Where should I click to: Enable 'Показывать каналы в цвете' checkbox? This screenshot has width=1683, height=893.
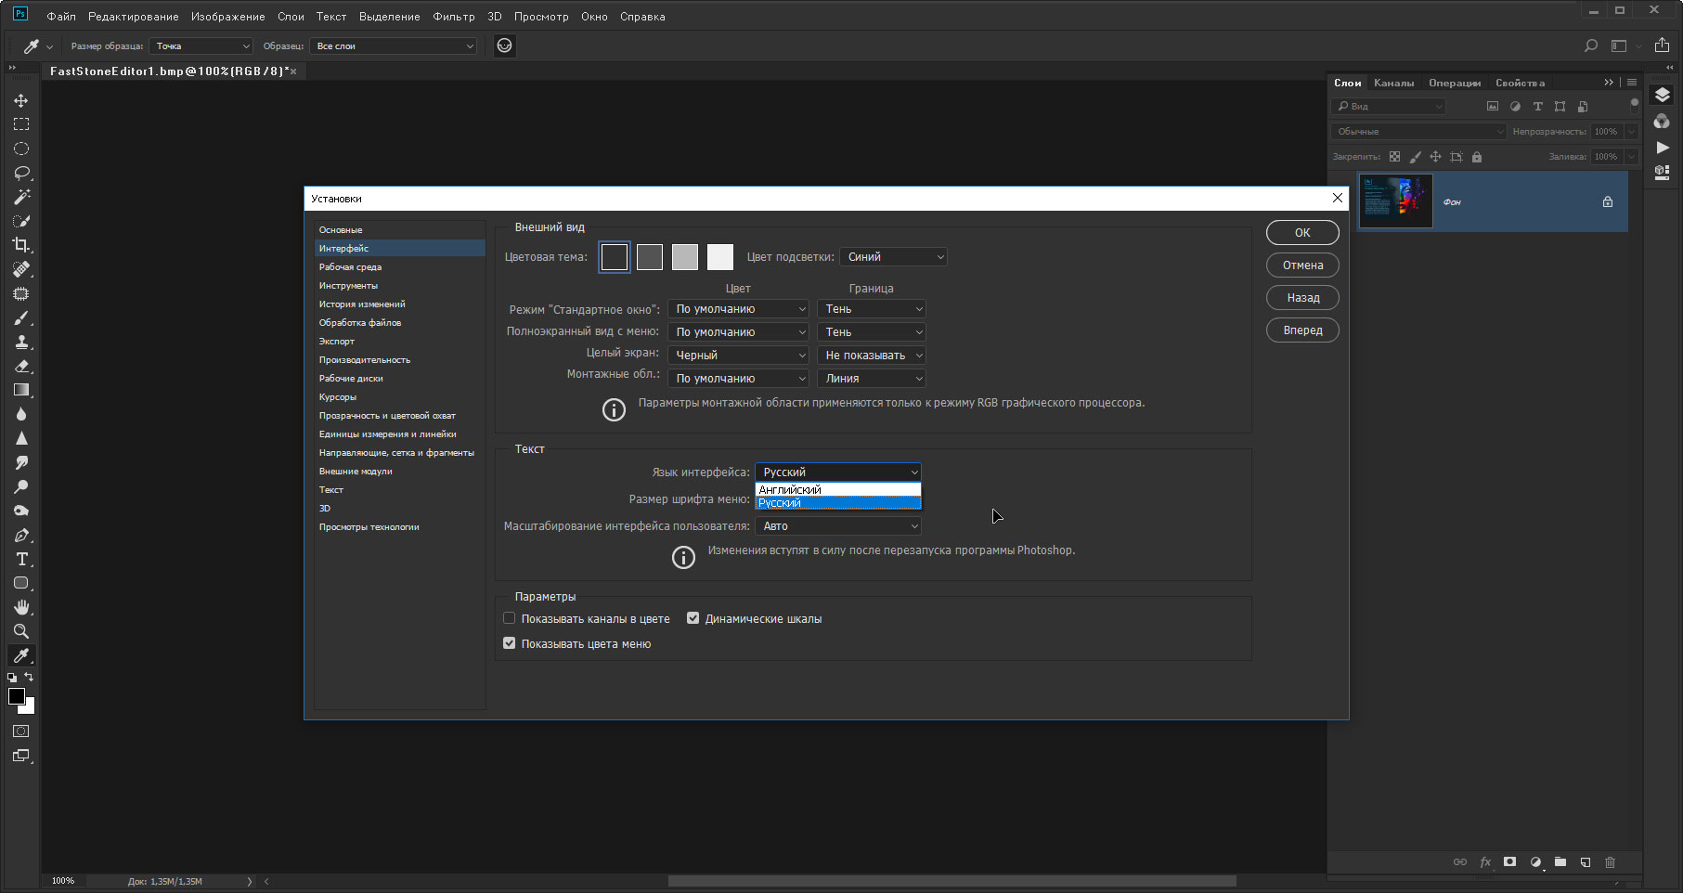tap(510, 618)
